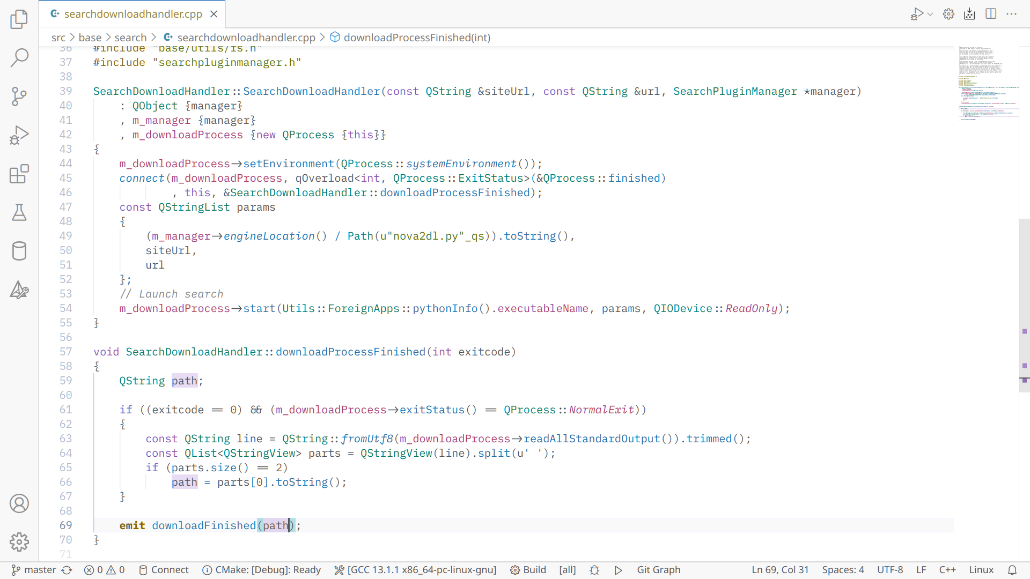Open the database view icon
Viewport: 1030px width, 579px height.
(19, 251)
